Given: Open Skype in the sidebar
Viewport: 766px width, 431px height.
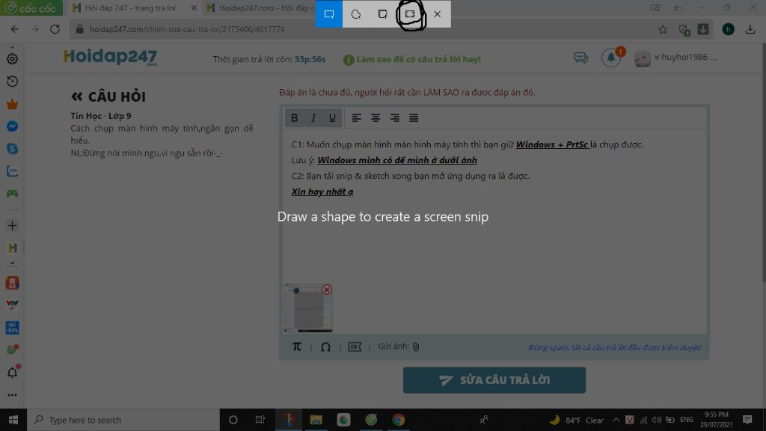Looking at the screenshot, I should pos(12,149).
